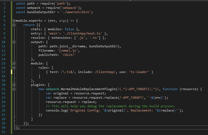Click resource.request on line 24
This screenshot has height=135, width=208.
[x=61, y=102]
